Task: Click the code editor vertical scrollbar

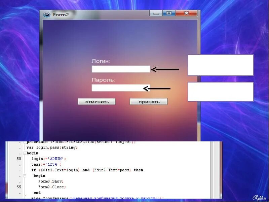Action: [x=212, y=170]
